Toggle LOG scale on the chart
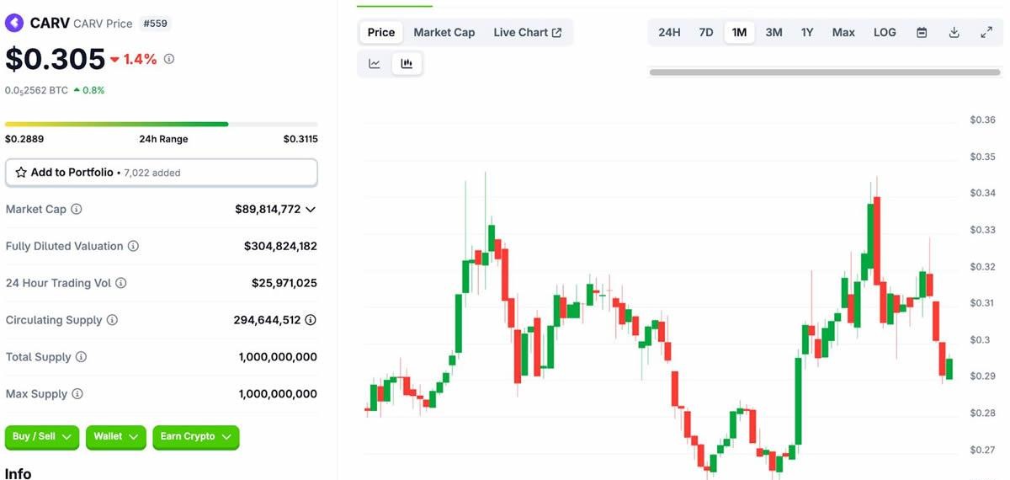The height and width of the screenshot is (480, 1010). (x=885, y=33)
